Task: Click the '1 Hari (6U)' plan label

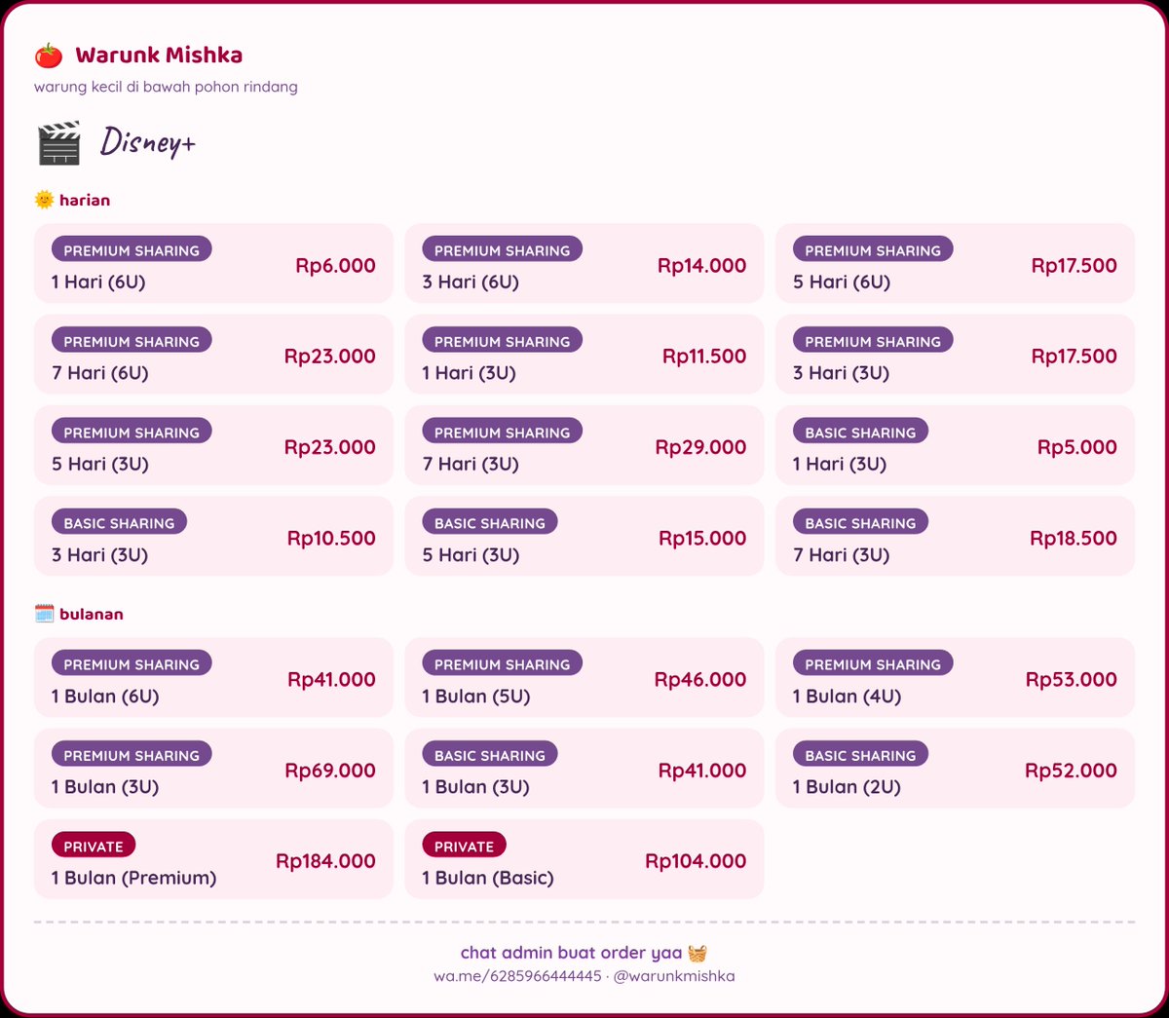Action: (x=98, y=282)
